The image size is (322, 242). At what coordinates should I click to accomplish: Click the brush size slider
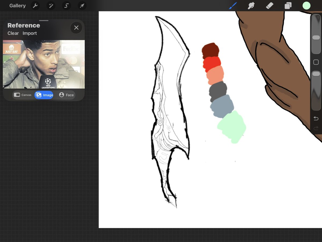[316, 34]
